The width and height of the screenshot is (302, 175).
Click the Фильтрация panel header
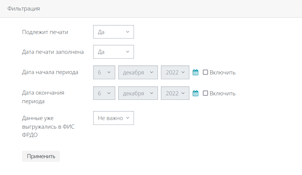coord(151,9)
